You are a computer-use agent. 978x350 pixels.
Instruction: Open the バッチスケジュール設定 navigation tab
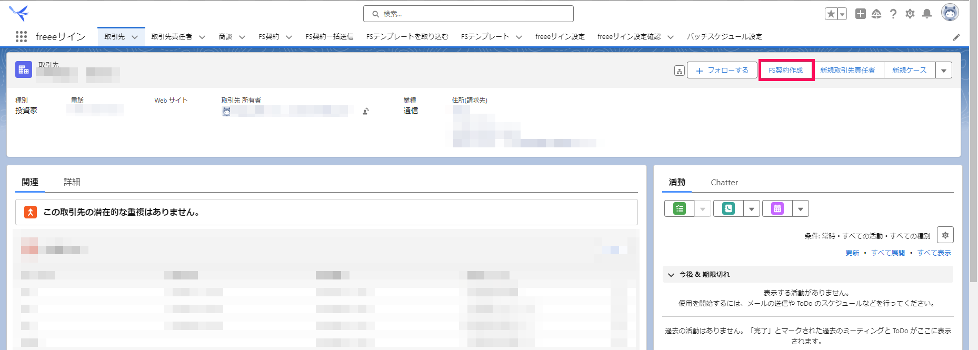(x=724, y=37)
